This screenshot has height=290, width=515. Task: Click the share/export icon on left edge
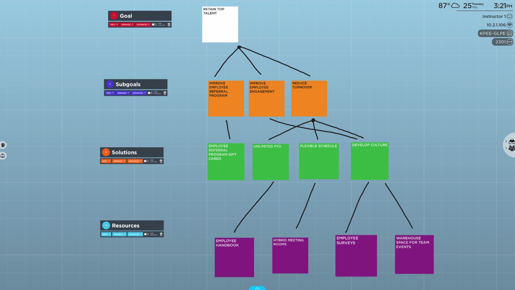click(x=3, y=155)
